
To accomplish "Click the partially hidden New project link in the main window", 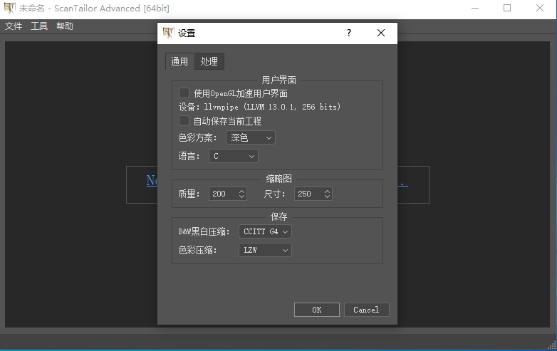I will [x=152, y=180].
